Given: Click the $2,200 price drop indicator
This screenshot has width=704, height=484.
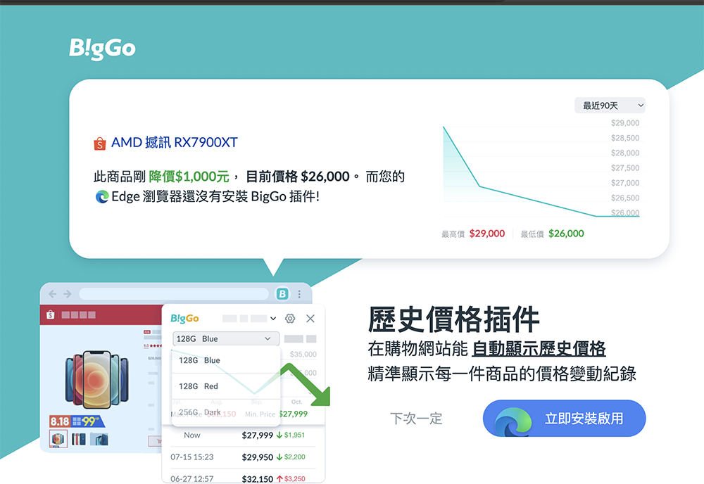Looking at the screenshot, I should 291,457.
